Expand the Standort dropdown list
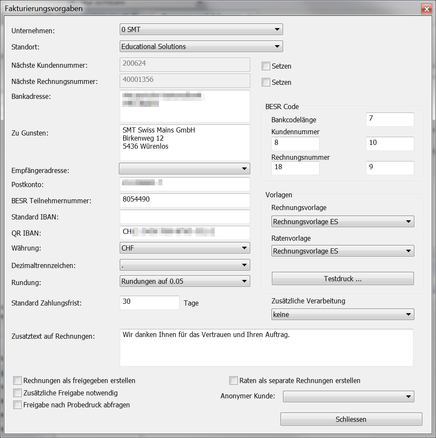436x438 pixels. point(201,46)
